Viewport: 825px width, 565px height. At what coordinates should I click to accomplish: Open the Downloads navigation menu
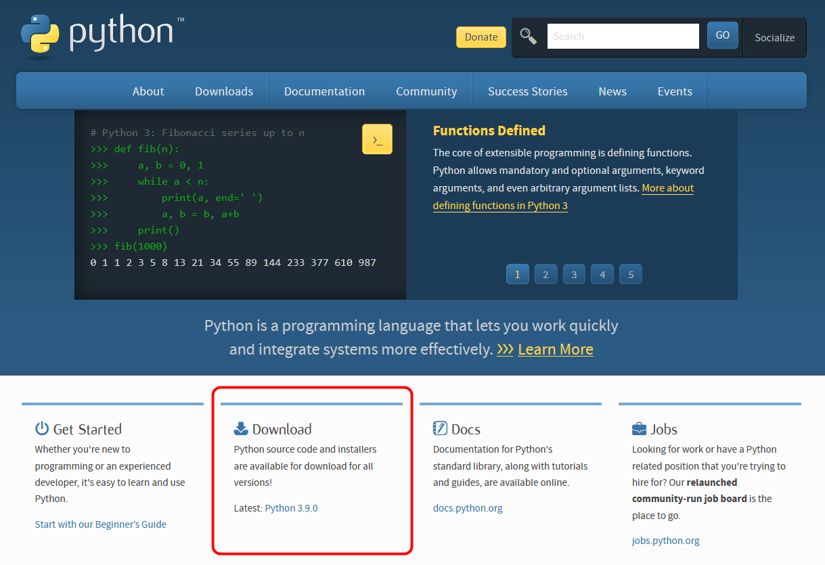(x=224, y=91)
